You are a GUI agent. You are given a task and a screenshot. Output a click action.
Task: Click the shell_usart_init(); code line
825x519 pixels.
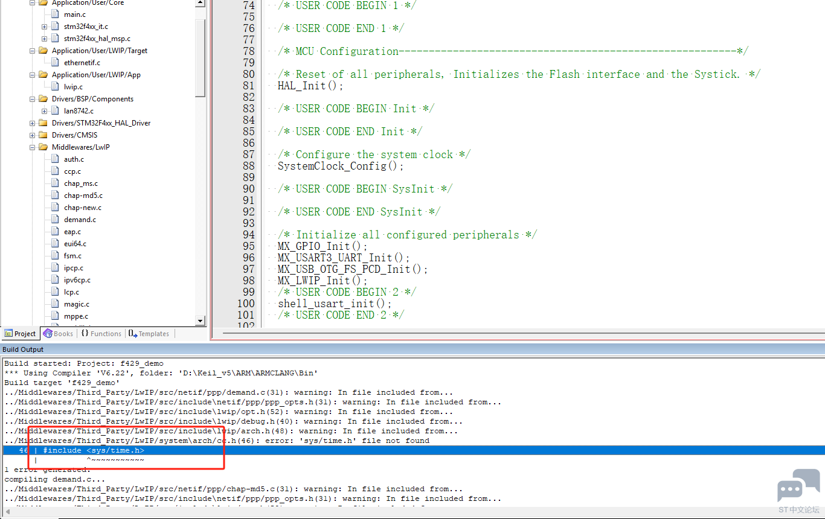click(x=334, y=304)
